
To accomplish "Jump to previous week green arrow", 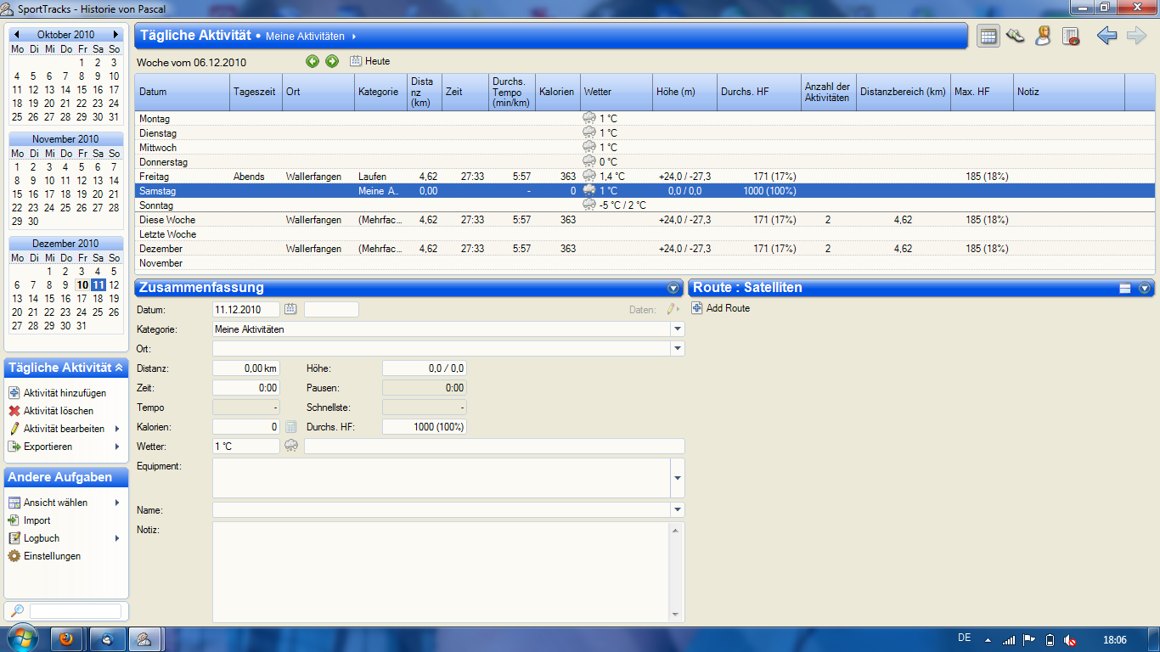I will [x=313, y=61].
